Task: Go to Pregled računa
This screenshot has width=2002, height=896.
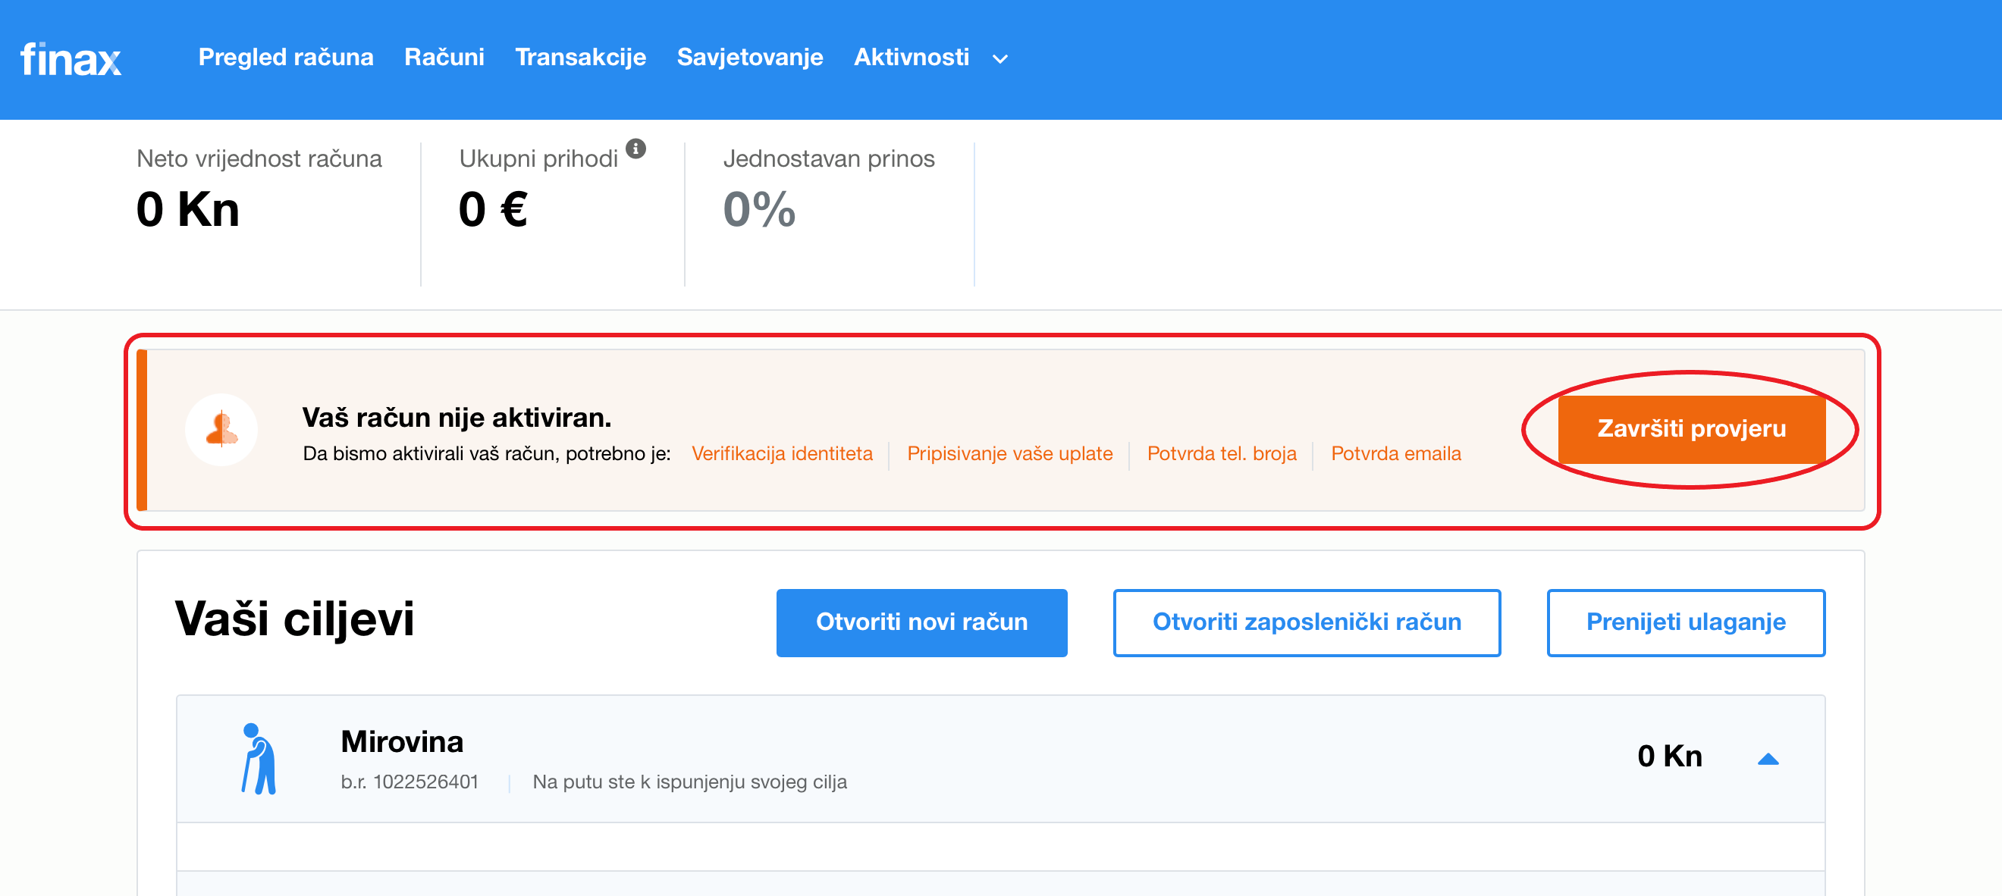Action: [x=286, y=58]
